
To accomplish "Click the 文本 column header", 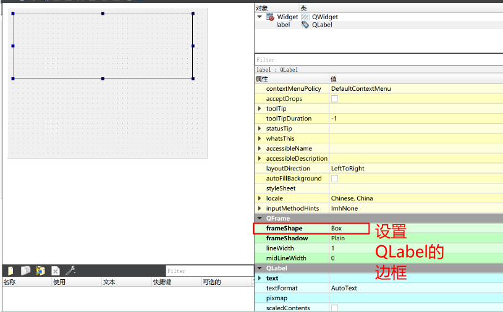I will tap(127, 282).
